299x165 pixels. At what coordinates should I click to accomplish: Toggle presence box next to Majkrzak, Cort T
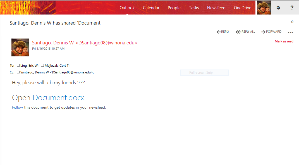pyautogui.click(x=42, y=65)
